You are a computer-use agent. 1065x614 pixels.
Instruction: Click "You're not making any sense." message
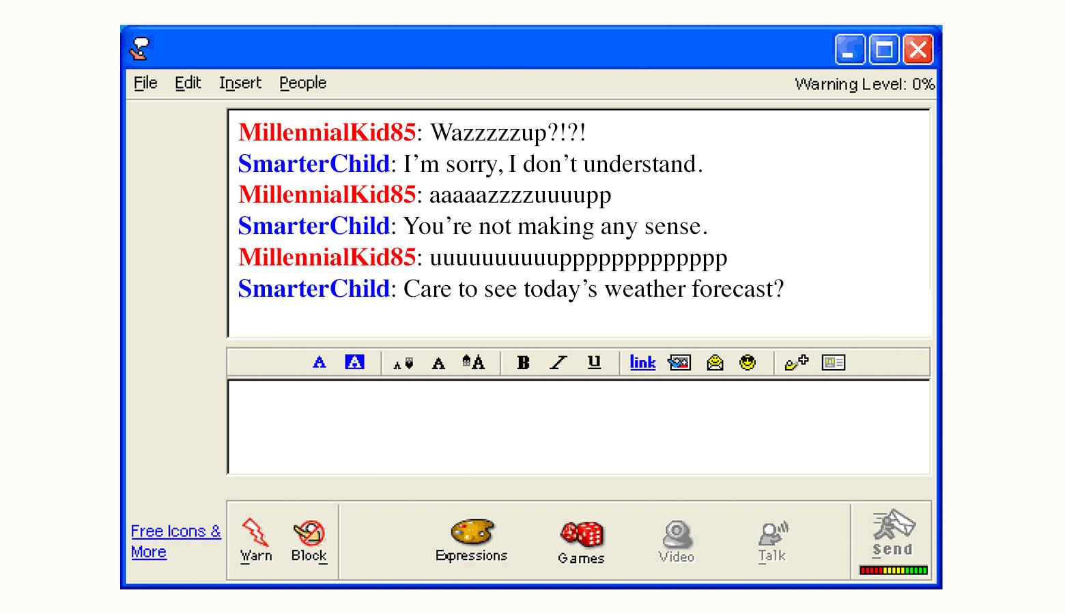(556, 226)
